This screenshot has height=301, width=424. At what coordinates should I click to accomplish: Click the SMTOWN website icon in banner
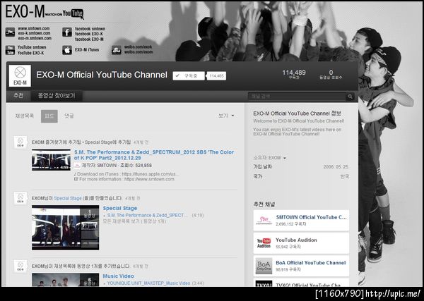10,32
